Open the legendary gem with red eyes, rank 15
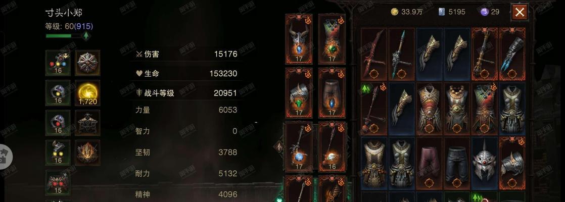The width and height of the screenshot is (565, 202). tap(58, 182)
